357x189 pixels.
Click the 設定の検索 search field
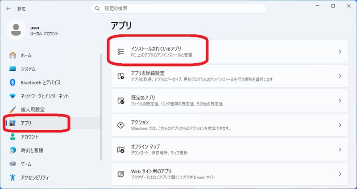[178, 8]
